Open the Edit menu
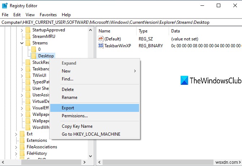Screen dimensions: 242x166 (17, 15)
